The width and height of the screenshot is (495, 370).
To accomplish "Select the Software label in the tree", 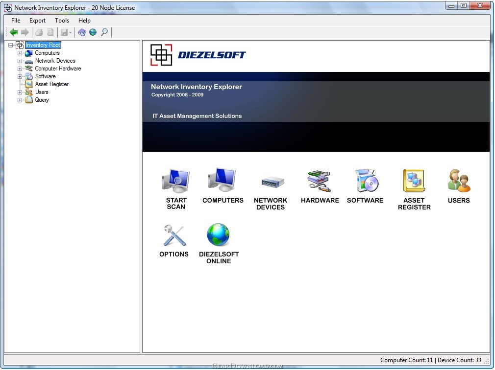I will pos(45,76).
